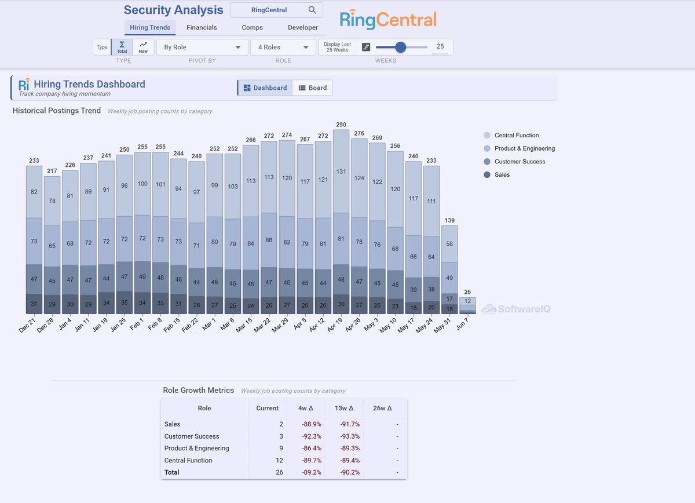Open the 4 Roles dropdown

point(283,47)
